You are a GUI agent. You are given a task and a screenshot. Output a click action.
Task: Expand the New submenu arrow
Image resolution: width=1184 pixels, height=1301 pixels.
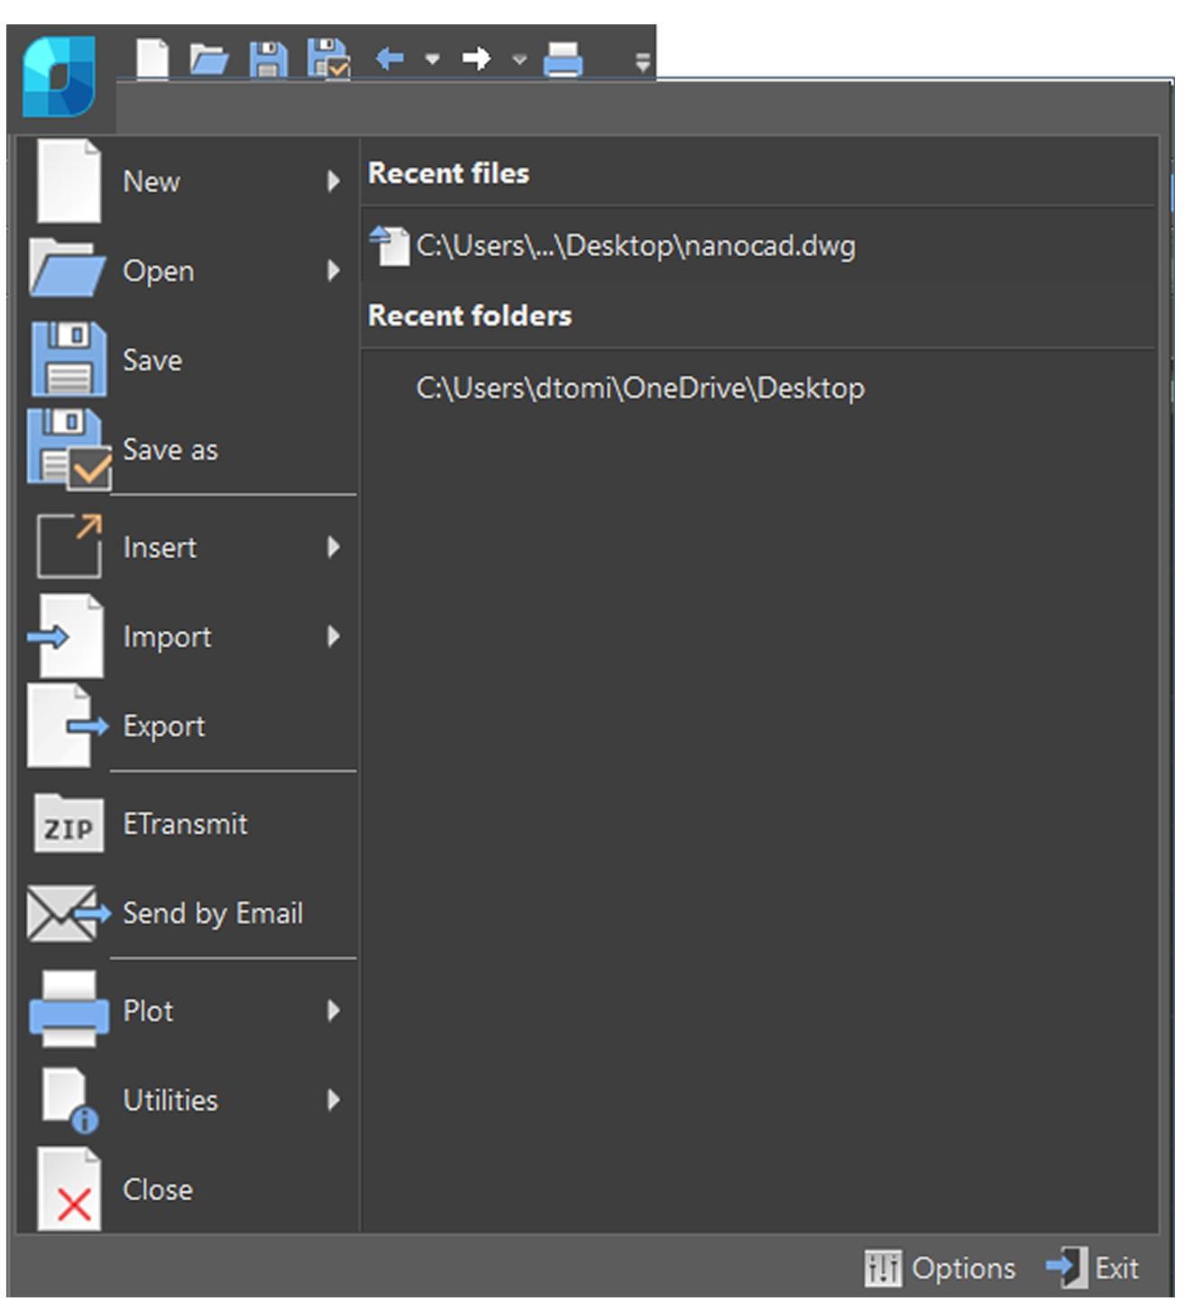(x=334, y=181)
